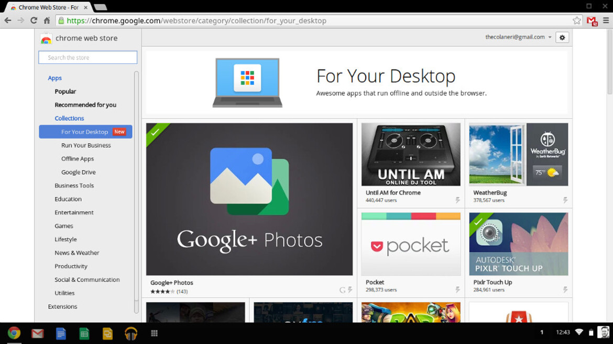Screen dimensions: 613x344
Task: Click the Chrome Web Store logo icon
Action: point(46,38)
